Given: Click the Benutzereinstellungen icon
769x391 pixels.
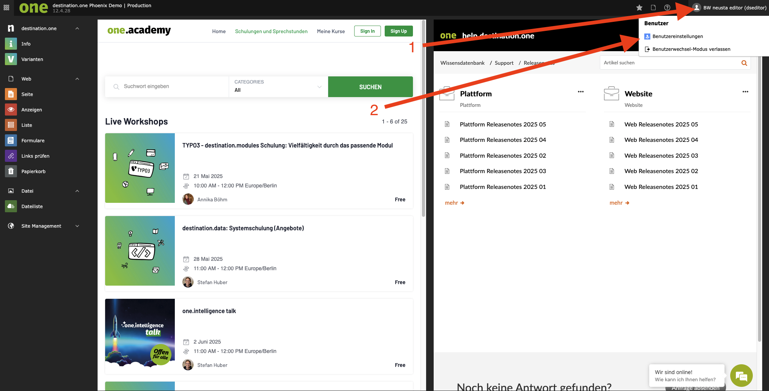Looking at the screenshot, I should [647, 37].
